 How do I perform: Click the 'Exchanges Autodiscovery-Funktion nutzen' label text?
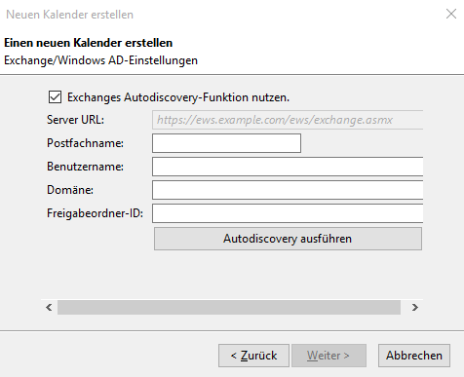point(178,97)
